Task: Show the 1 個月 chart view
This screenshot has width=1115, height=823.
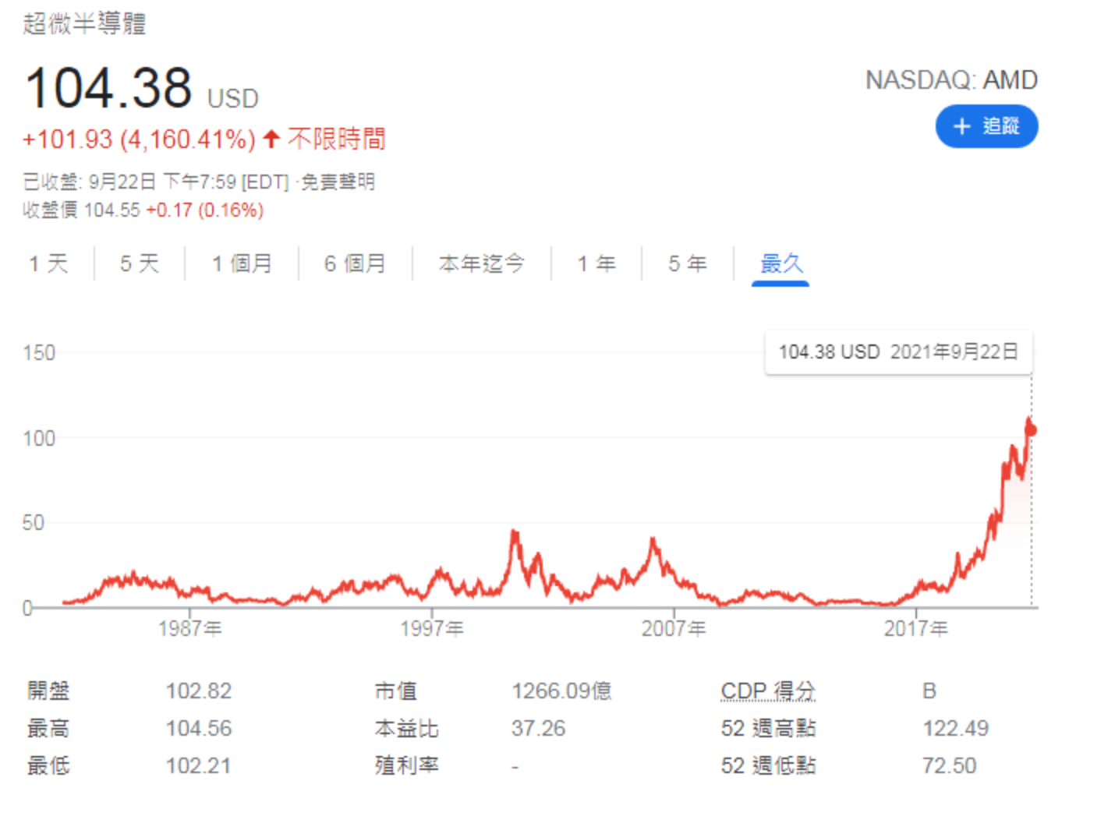Action: (x=242, y=263)
